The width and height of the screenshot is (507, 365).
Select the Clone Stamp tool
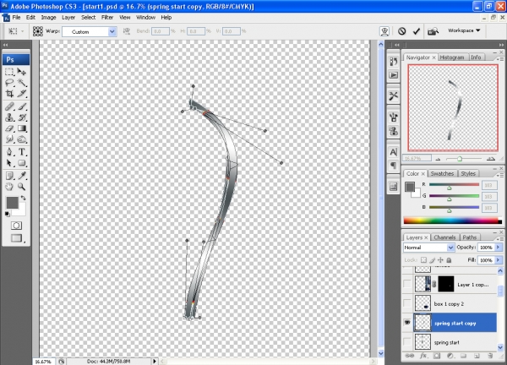pyautogui.click(x=9, y=117)
